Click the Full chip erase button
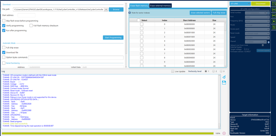The height and width of the screenshot is (136, 276). coord(219,13)
